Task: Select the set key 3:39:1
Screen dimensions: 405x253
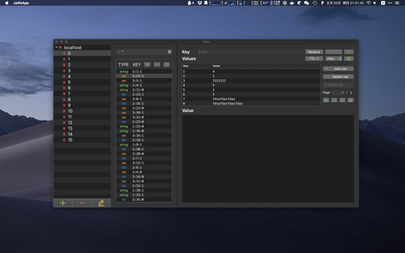Action: (144, 113)
